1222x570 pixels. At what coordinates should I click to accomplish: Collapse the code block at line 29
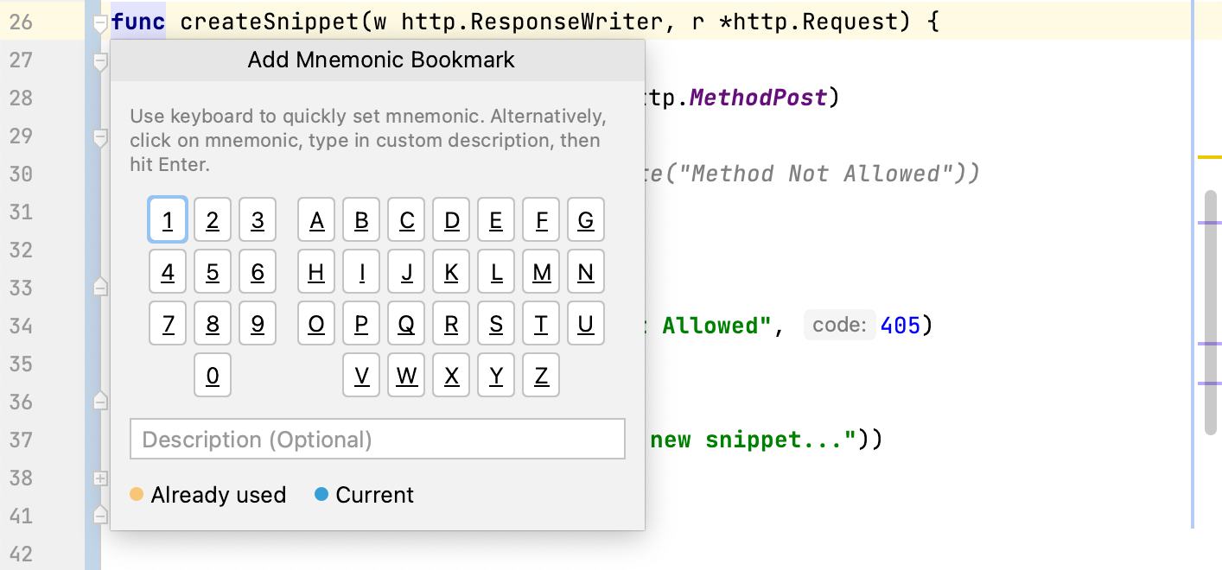click(100, 137)
